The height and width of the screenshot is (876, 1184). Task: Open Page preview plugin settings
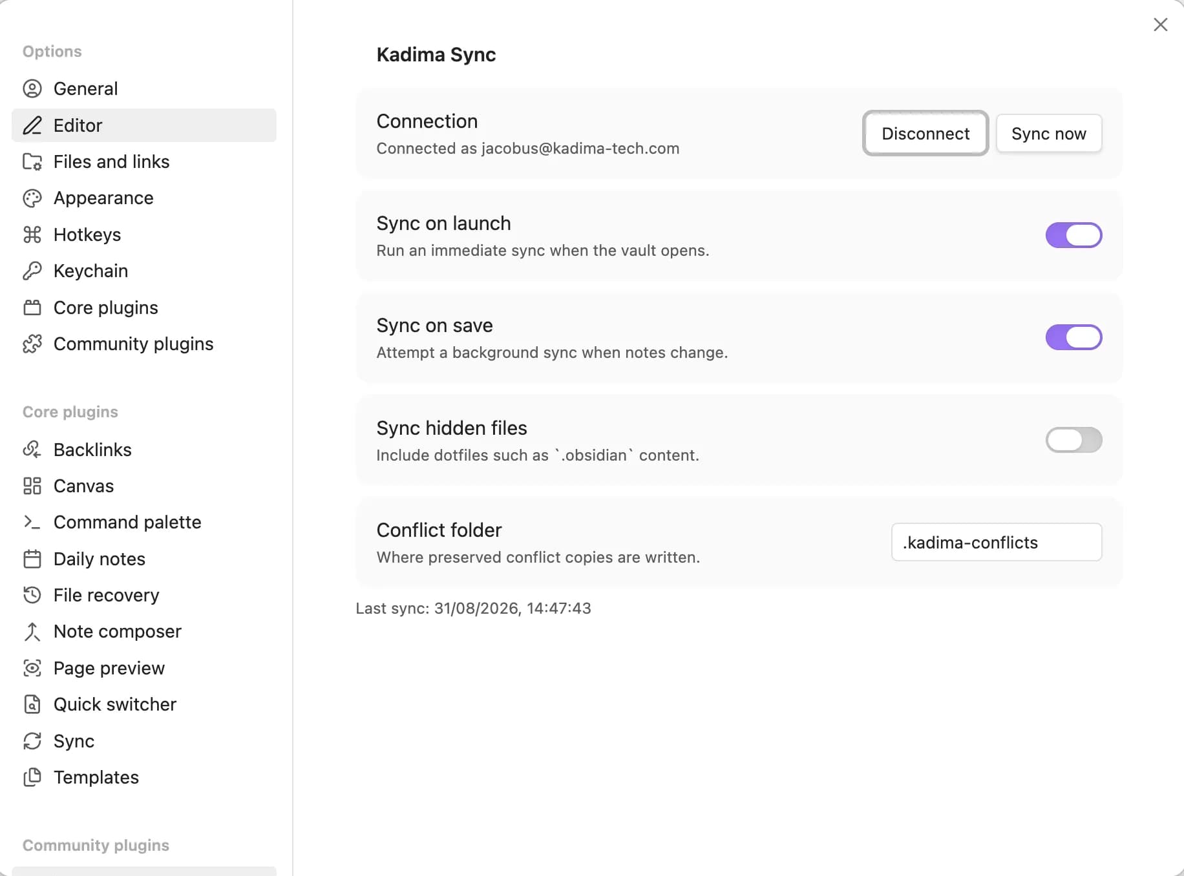[144, 668]
